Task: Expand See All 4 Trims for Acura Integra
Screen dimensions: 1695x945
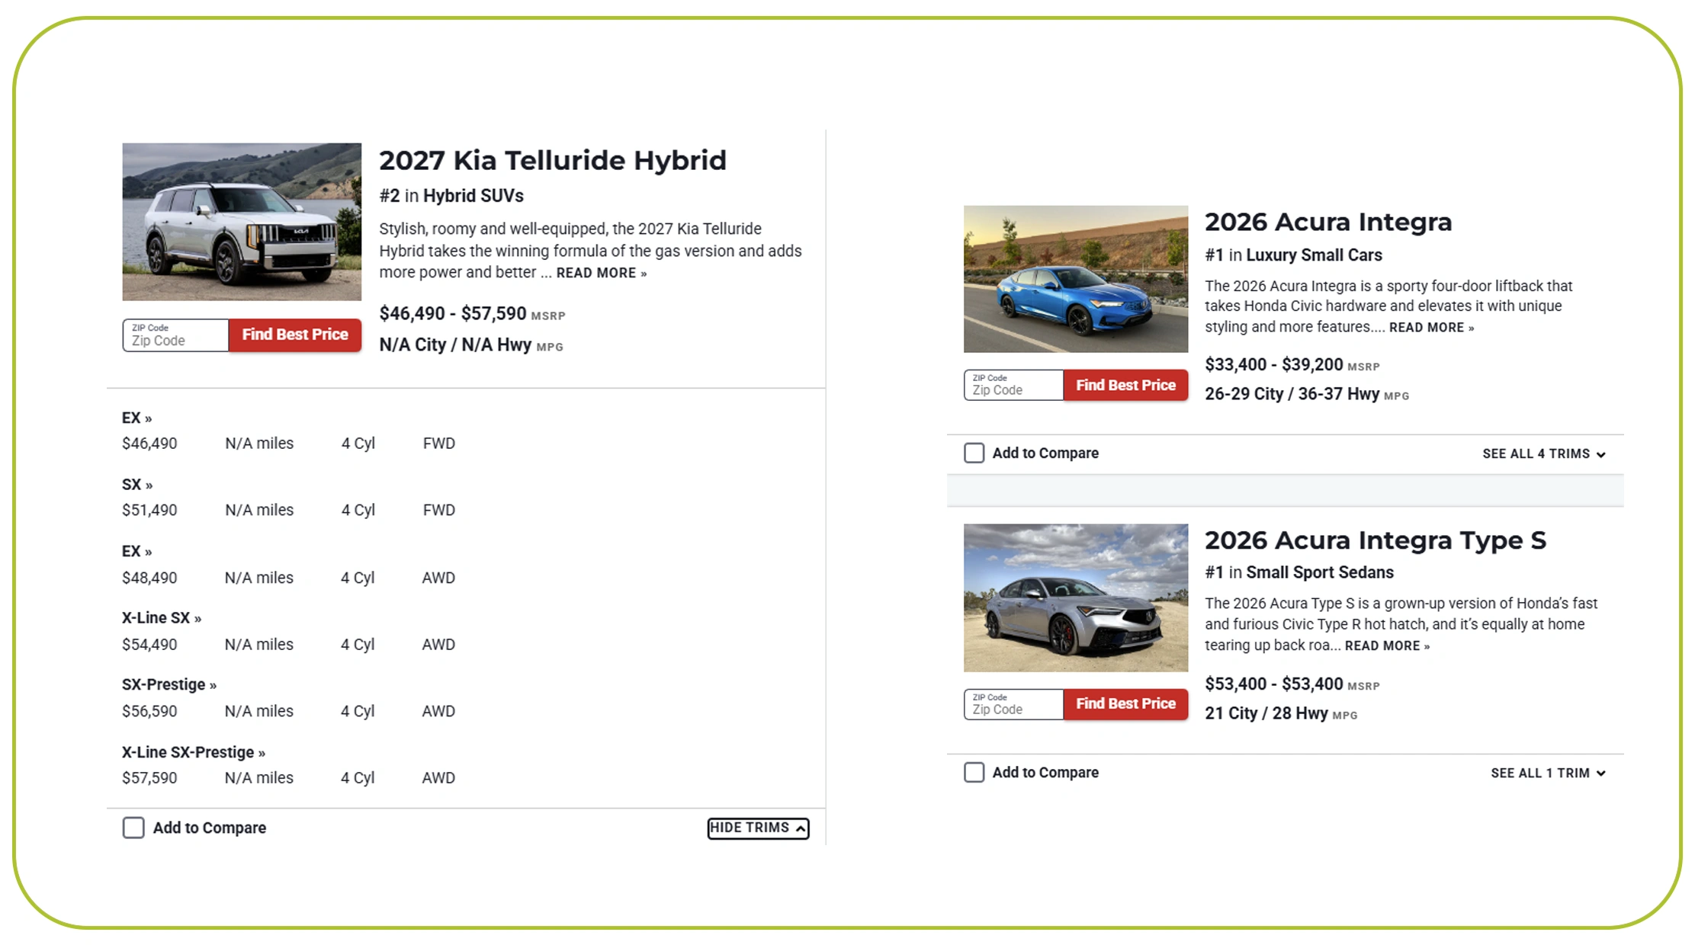Action: (x=1543, y=453)
